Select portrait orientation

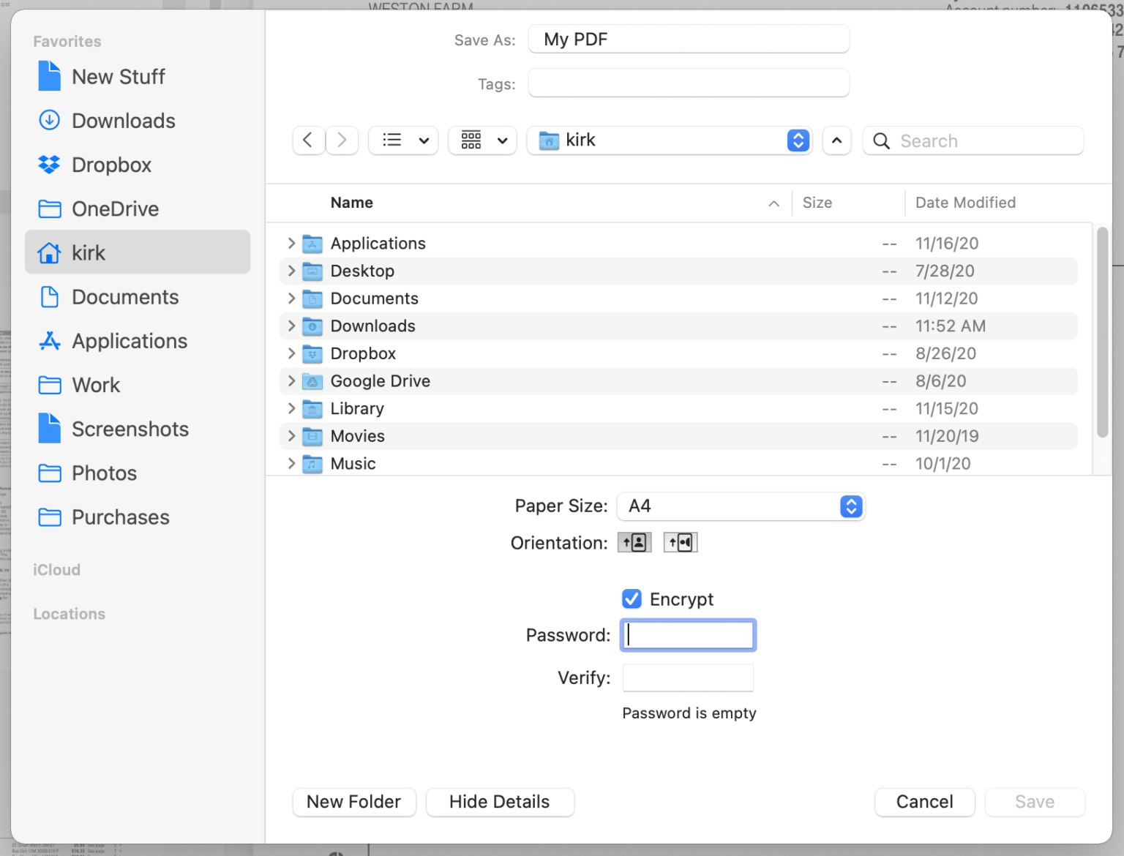point(634,542)
